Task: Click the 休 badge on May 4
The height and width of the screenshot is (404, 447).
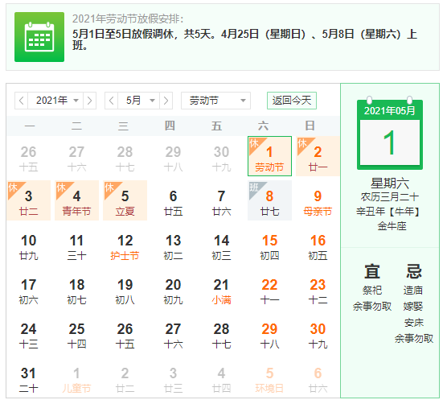Action: 61,188
